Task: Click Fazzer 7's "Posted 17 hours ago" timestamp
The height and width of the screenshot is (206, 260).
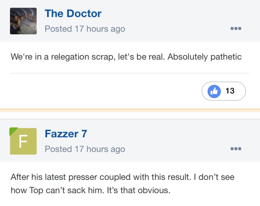Action: pos(85,149)
